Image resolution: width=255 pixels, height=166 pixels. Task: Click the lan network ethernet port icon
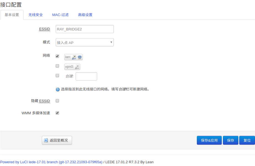point(74,57)
